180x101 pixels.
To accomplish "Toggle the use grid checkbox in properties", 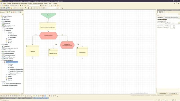I will click(x=165, y=21).
